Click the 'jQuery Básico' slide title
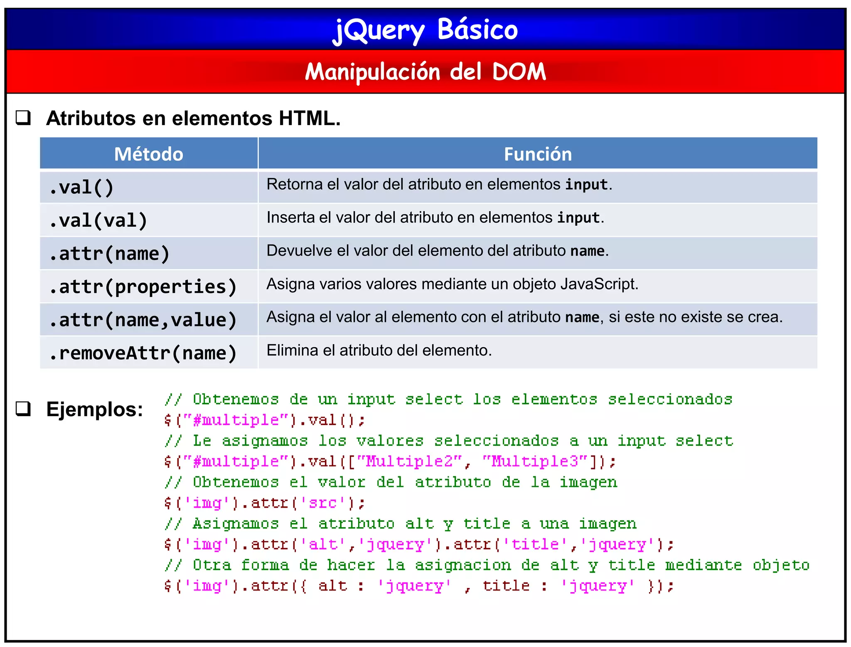Image resolution: width=851 pixels, height=647 pixels. click(x=425, y=30)
